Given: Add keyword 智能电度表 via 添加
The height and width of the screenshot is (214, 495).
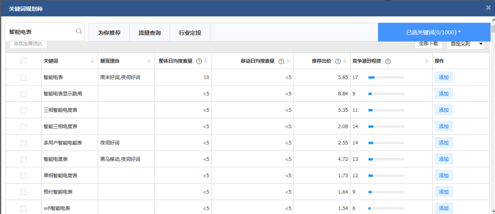Looking at the screenshot, I should [444, 159].
